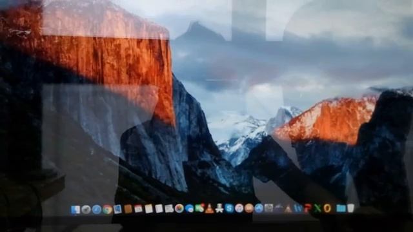The width and height of the screenshot is (413, 232).
Task: Open the blue Downloads folder stack
Action: [x=341, y=209]
